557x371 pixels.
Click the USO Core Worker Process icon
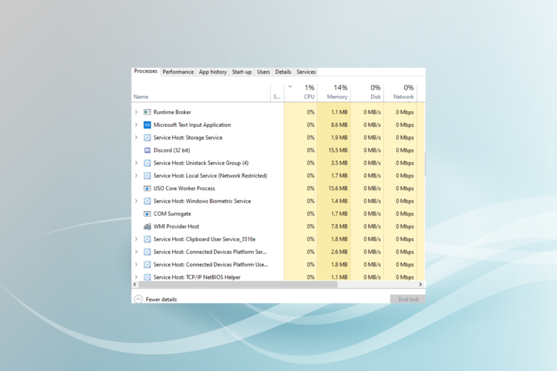pos(147,188)
